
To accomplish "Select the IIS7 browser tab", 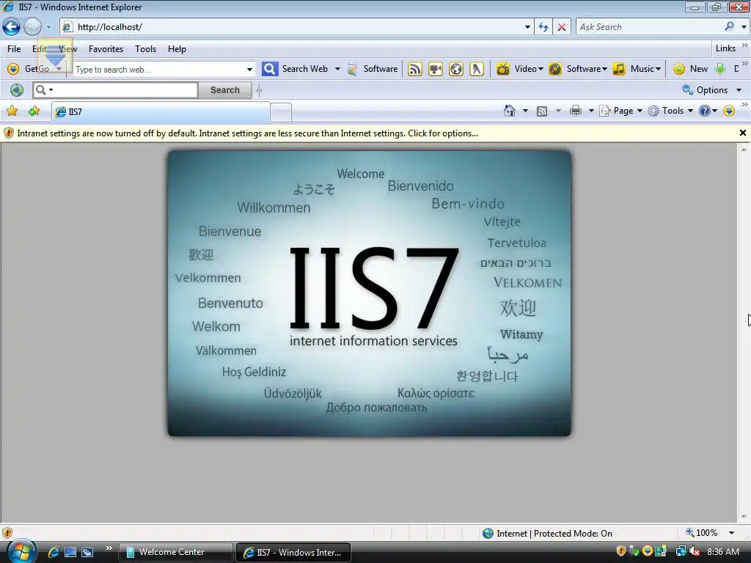I will (161, 112).
